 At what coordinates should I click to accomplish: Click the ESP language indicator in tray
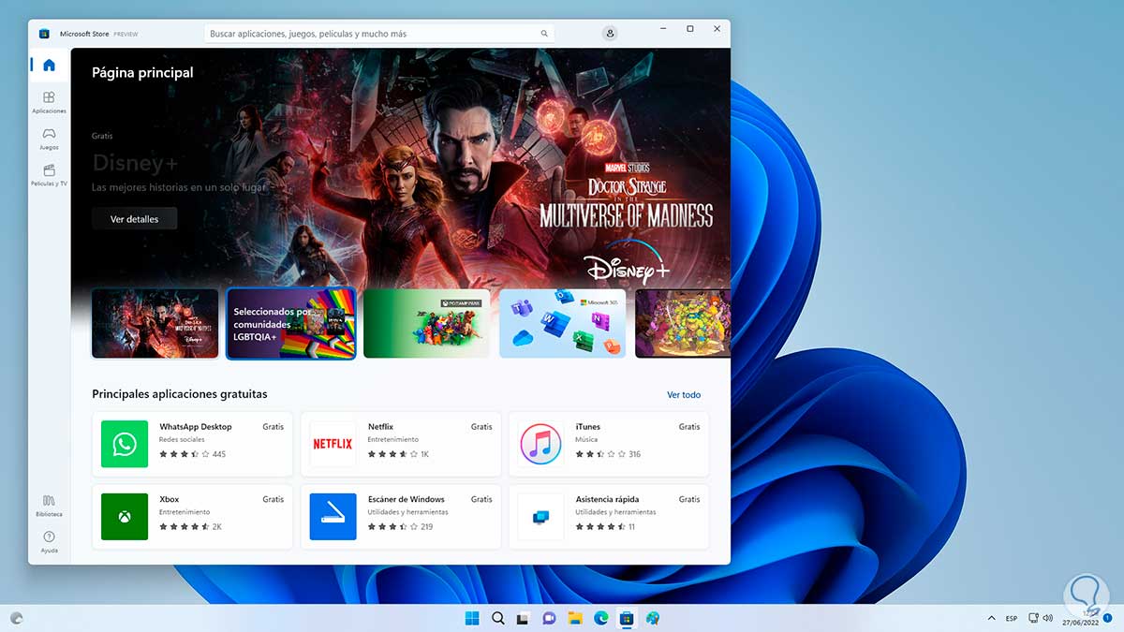(x=1012, y=619)
